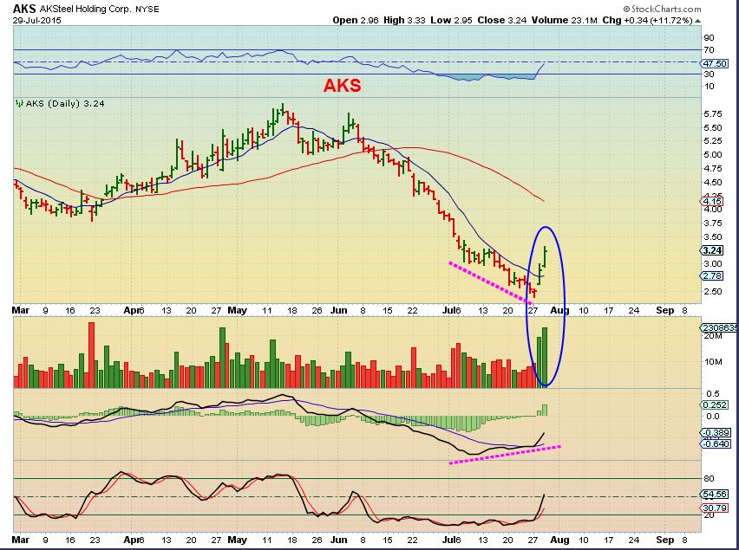Click the 80 stochastic axis label
This screenshot has width=739, height=550.
pyautogui.click(x=709, y=478)
